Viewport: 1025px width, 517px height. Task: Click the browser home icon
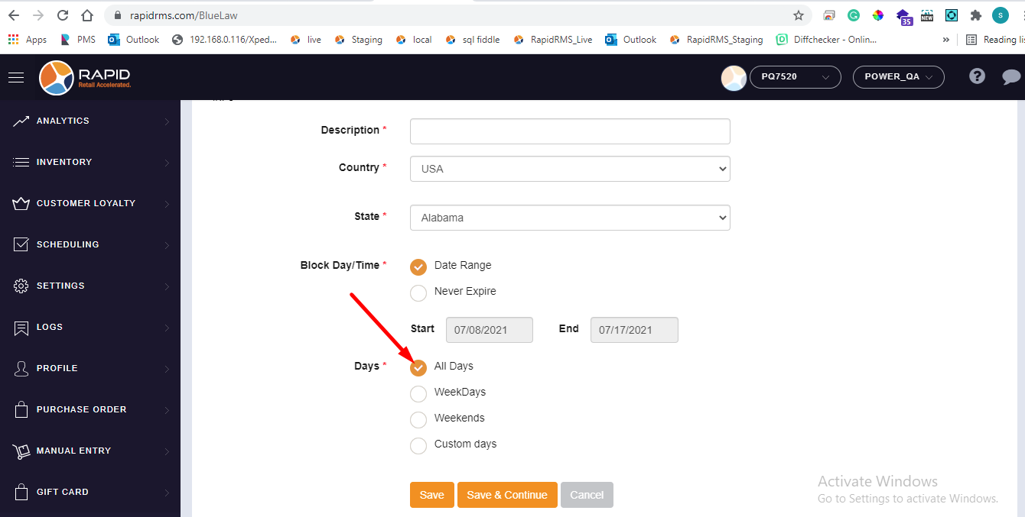(x=87, y=15)
